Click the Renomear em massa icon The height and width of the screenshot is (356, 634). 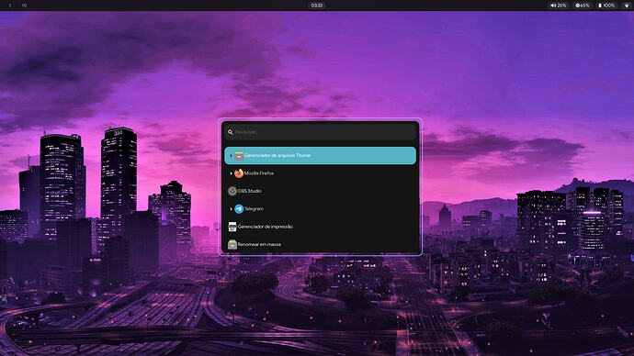pos(232,244)
